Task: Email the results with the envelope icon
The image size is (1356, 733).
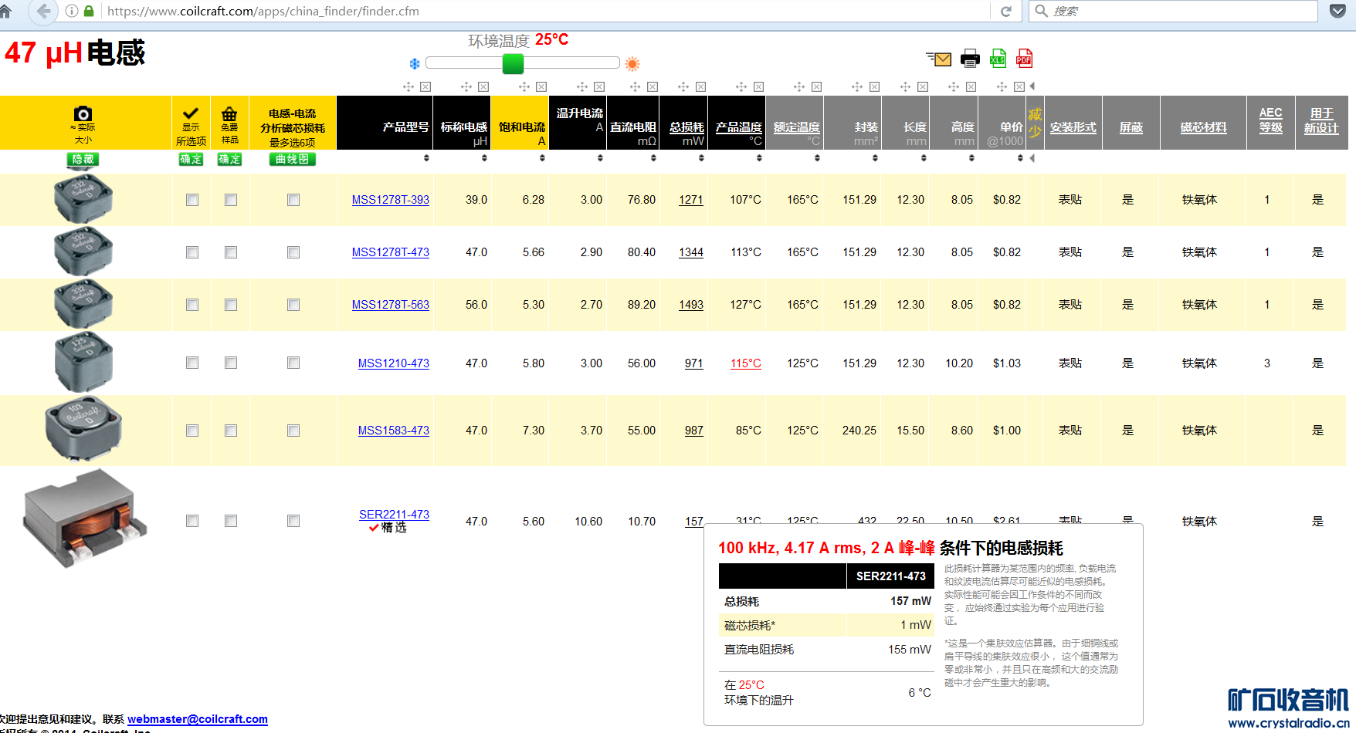Action: pyautogui.click(x=939, y=59)
